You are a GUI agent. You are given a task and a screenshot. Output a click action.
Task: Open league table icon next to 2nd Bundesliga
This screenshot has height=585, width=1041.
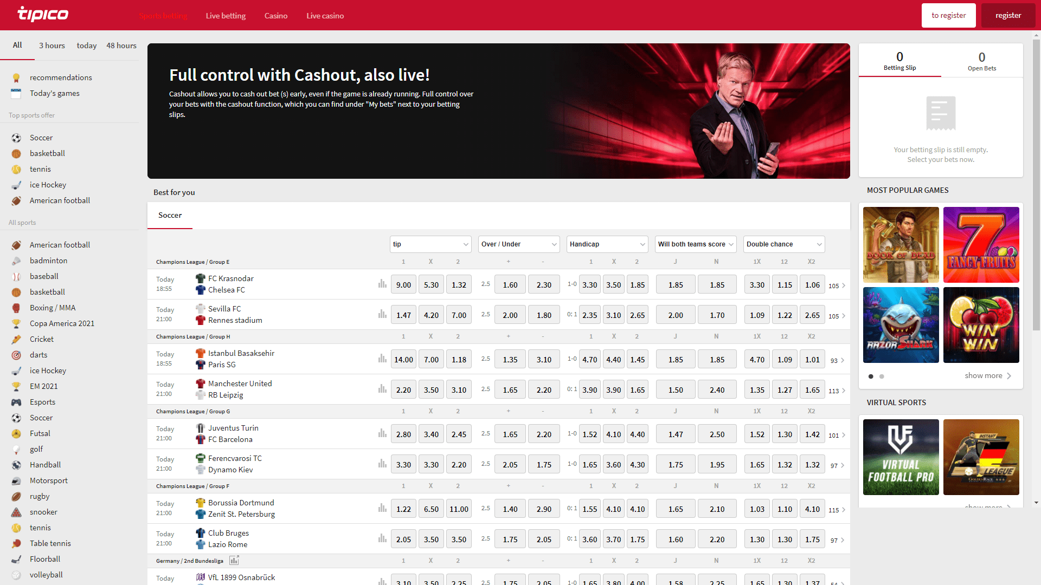pos(234,560)
